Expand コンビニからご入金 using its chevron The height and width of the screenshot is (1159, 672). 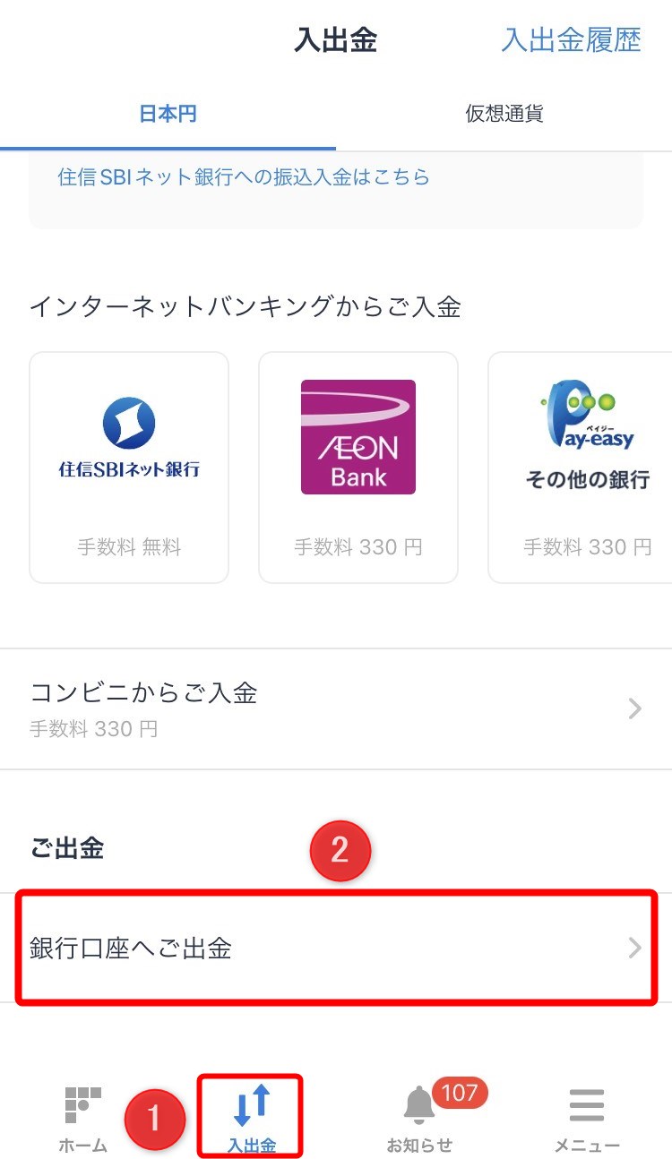(634, 708)
